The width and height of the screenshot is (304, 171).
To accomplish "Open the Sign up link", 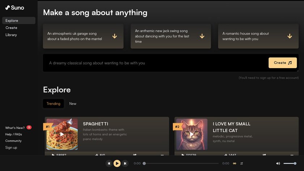I will tap(11, 147).
